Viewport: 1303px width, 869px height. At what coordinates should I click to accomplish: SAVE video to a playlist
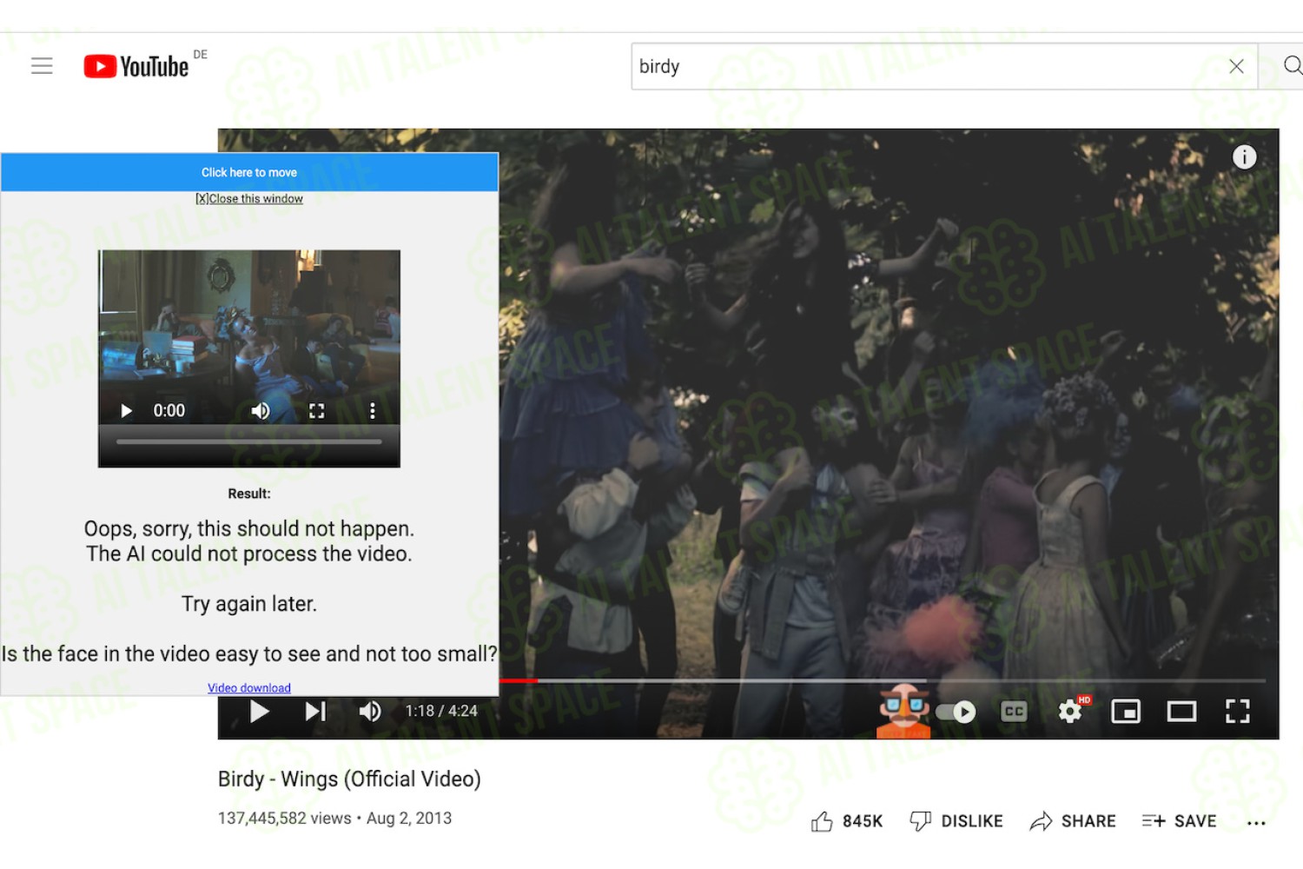click(x=1179, y=821)
